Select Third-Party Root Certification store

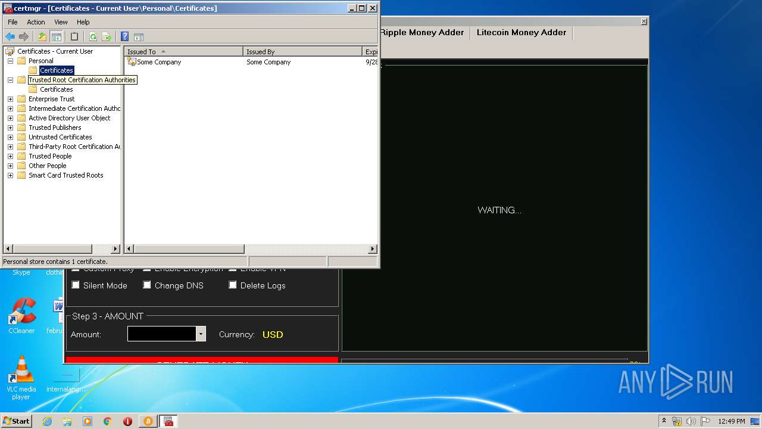74,147
